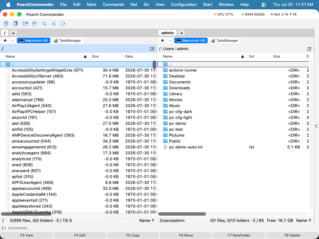Select the actions-runner folder icon

[x=165, y=70]
